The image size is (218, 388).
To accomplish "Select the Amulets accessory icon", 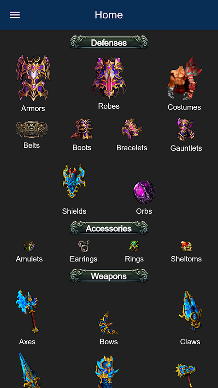I will pyautogui.click(x=29, y=246).
